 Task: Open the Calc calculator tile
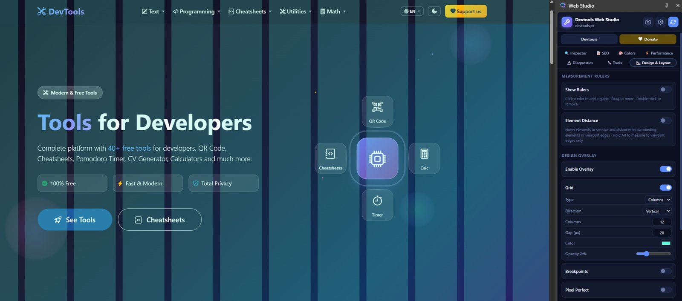click(424, 158)
